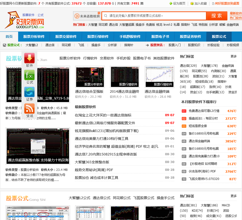Open 股票入门 news category

[174, 45]
